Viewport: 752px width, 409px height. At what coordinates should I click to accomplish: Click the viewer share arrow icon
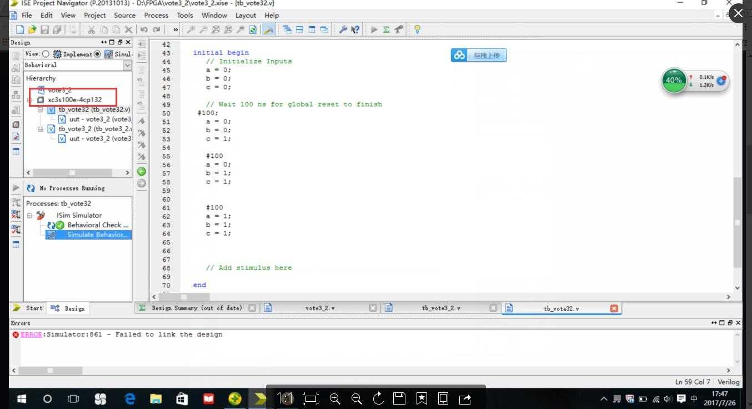[465, 398]
